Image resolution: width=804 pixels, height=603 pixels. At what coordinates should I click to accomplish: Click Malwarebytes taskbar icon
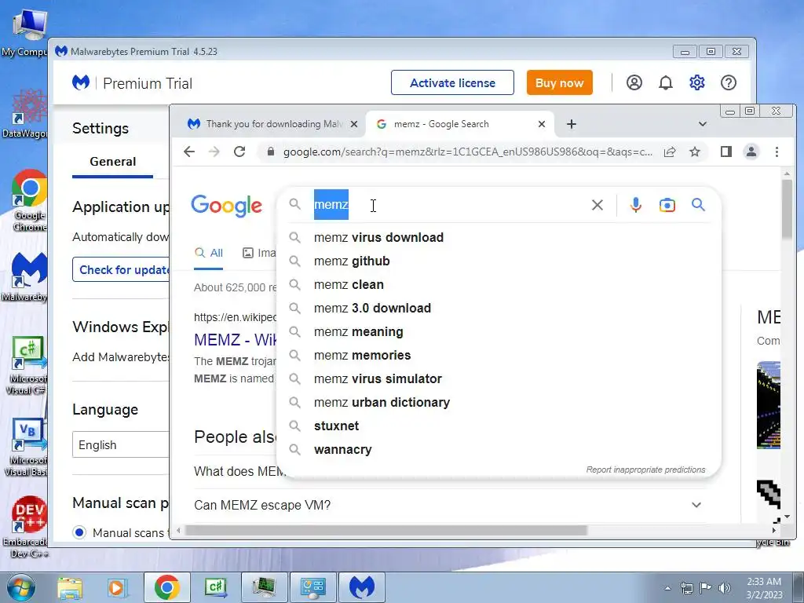pos(362,587)
